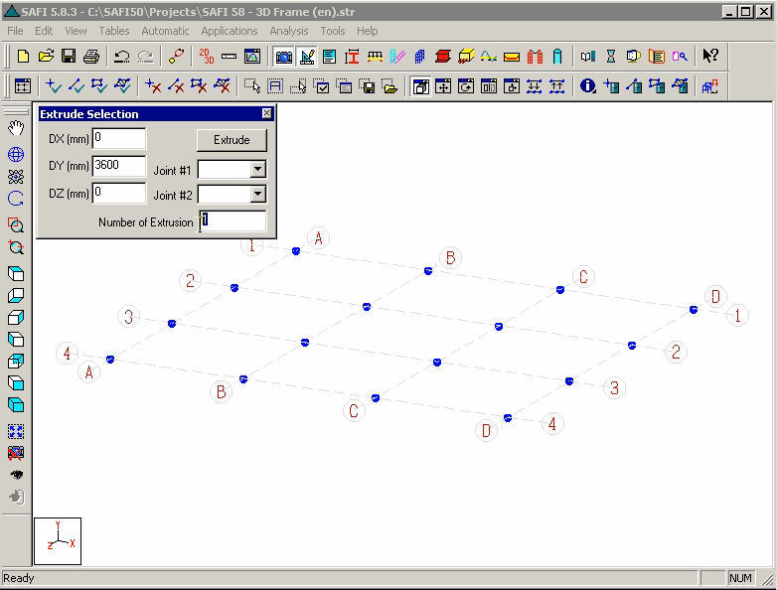Select the first cube view preset
The height and width of the screenshot is (590, 777).
[x=16, y=273]
